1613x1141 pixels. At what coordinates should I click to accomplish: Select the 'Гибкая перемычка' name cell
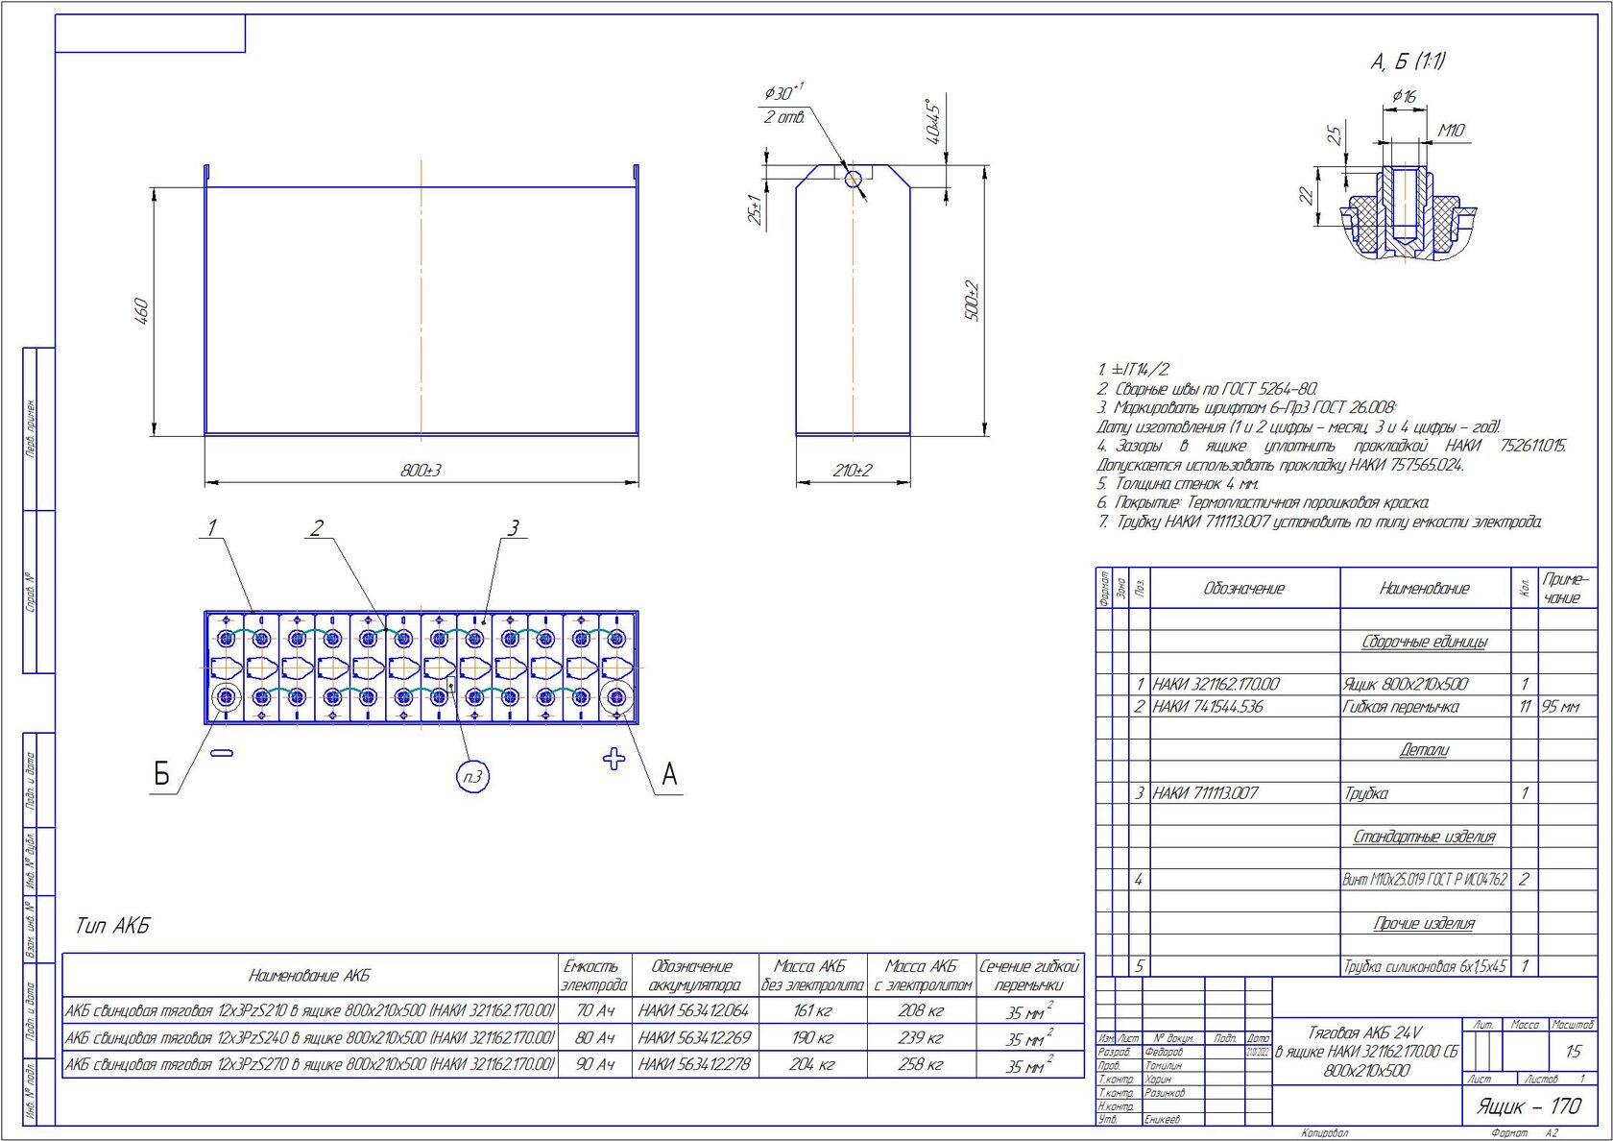point(1401,707)
